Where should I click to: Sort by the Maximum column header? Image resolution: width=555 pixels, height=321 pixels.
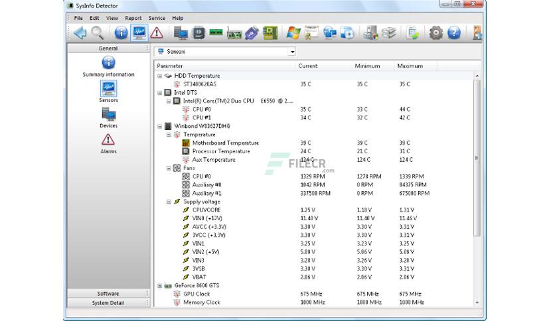416,66
